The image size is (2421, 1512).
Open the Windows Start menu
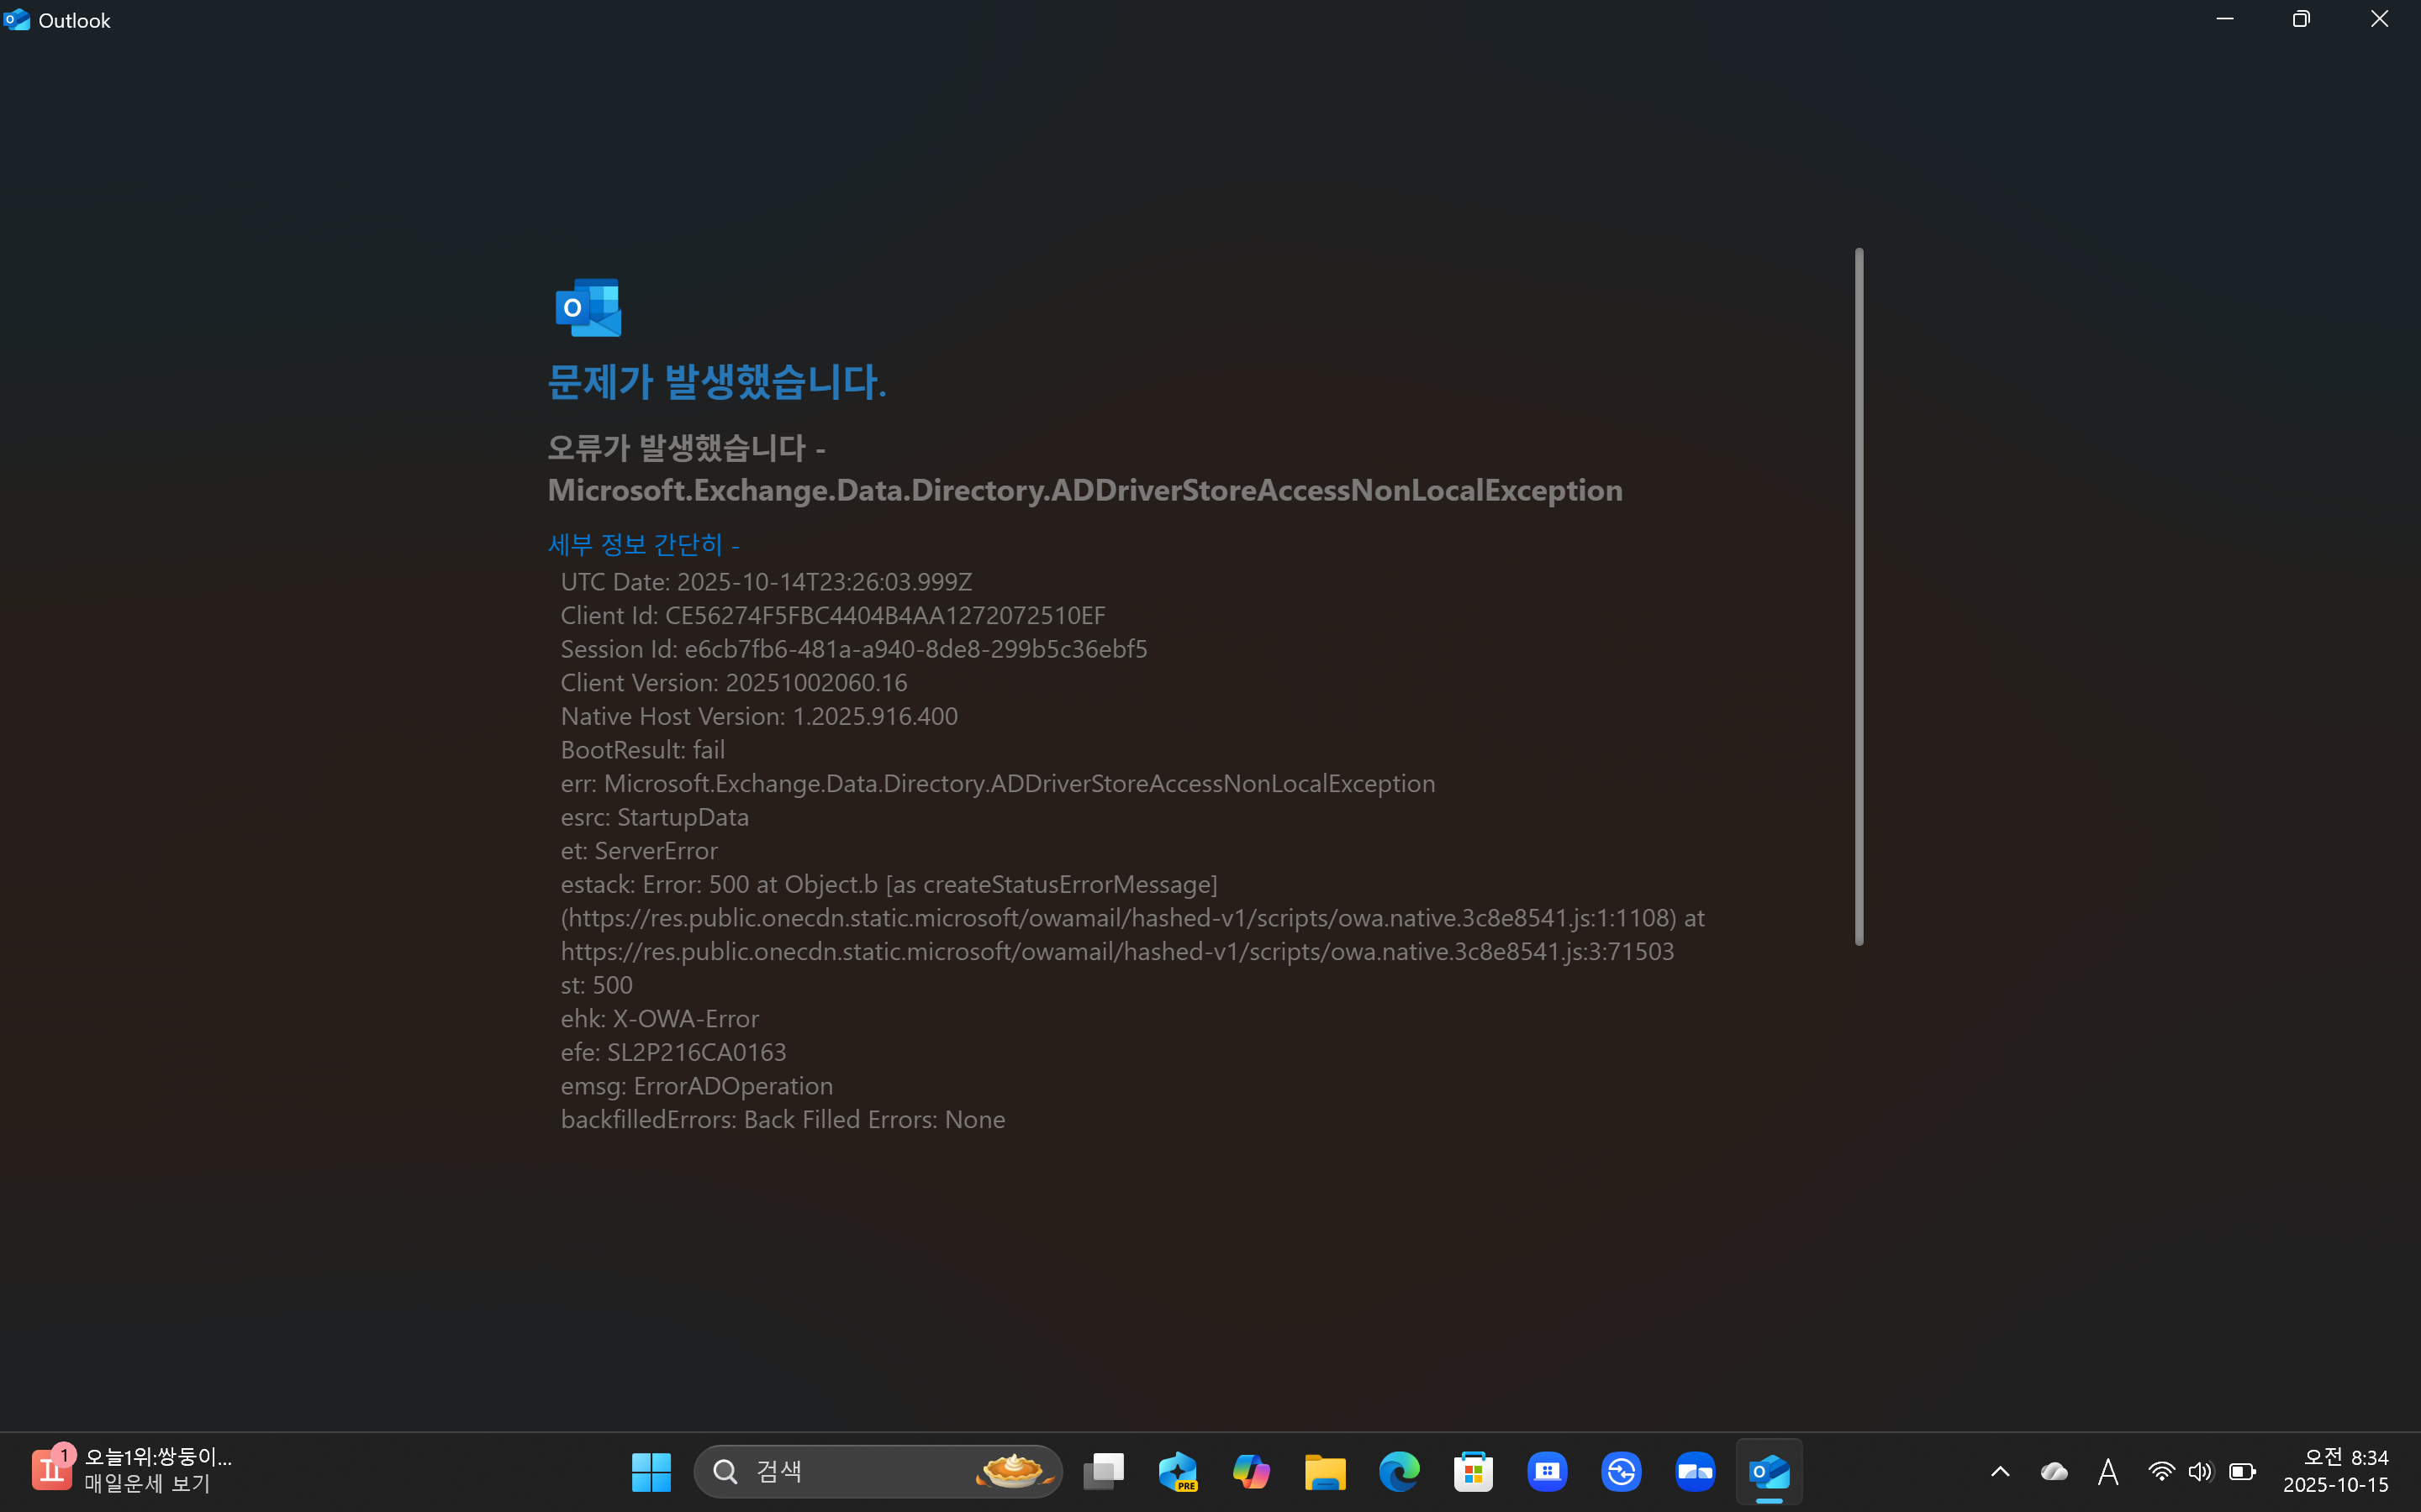click(651, 1471)
